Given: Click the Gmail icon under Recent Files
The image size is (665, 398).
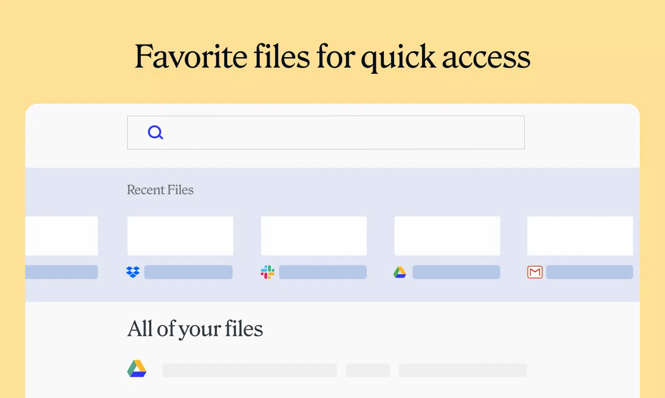Looking at the screenshot, I should pos(535,272).
